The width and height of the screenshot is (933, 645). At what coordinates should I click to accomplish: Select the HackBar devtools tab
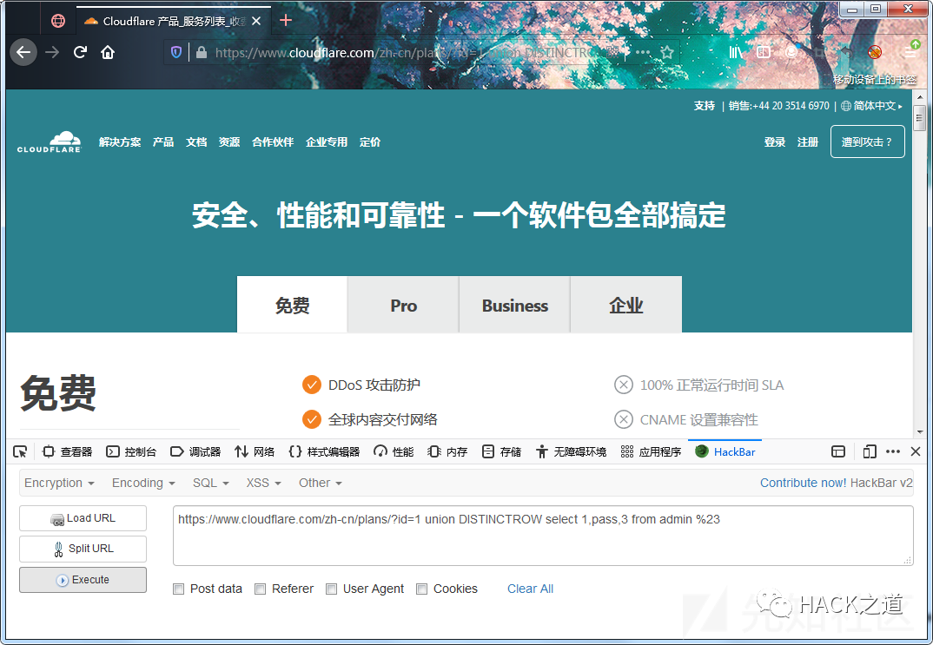(725, 451)
